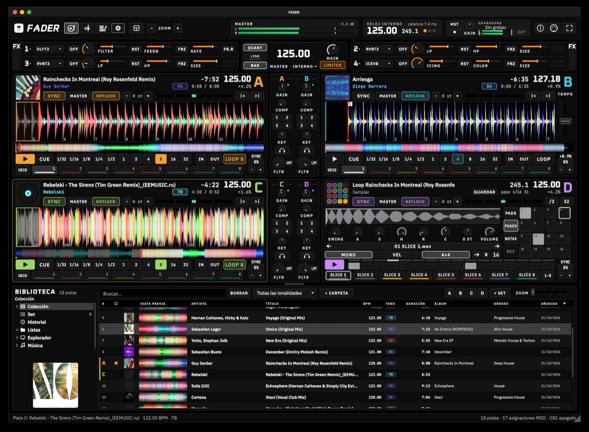Skip to track end on deck B
Screen dimensions: 589x432
click(x=548, y=96)
